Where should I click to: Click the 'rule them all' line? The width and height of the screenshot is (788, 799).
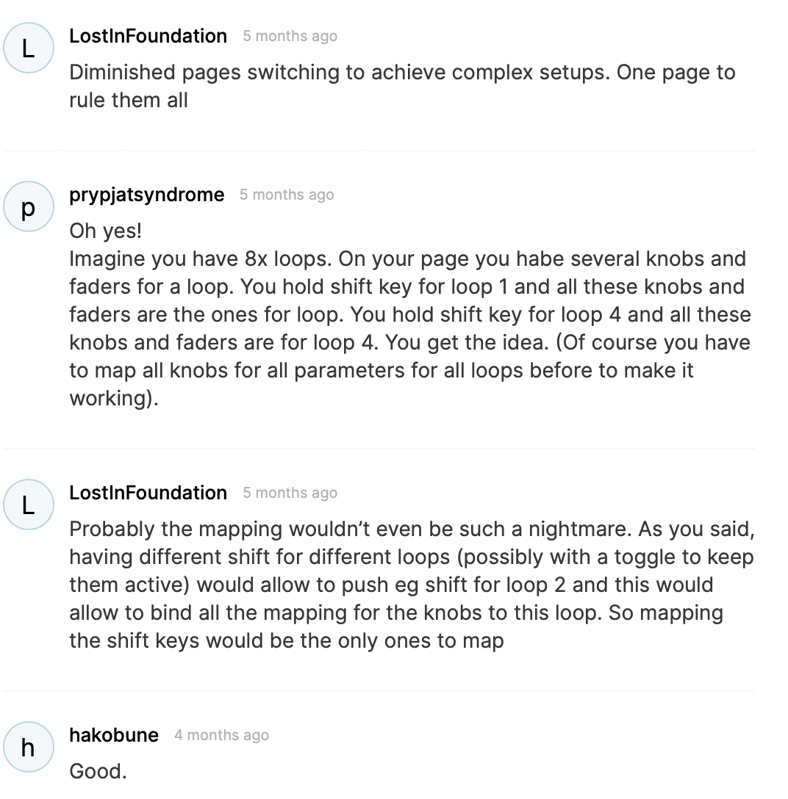click(129, 101)
